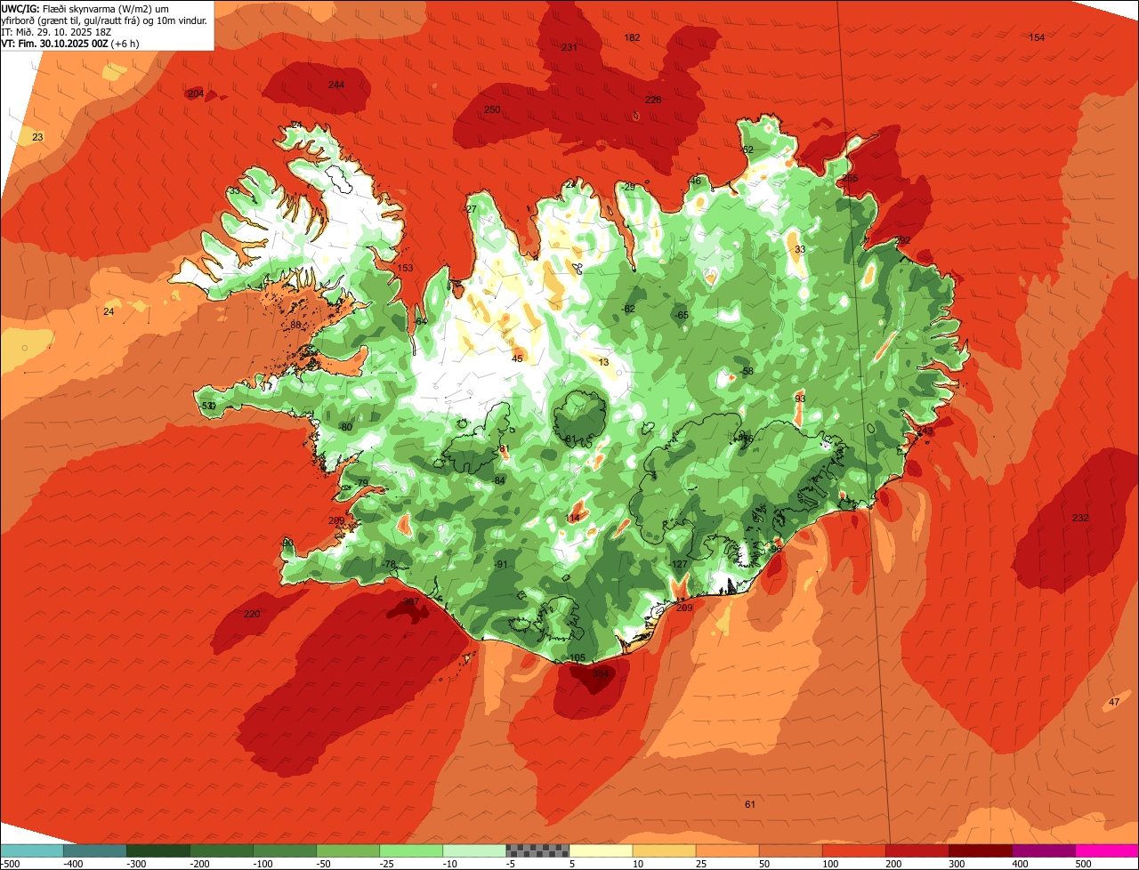Click the 100 to 200 red-orange legend swatch
1139x870 pixels.
tap(853, 850)
